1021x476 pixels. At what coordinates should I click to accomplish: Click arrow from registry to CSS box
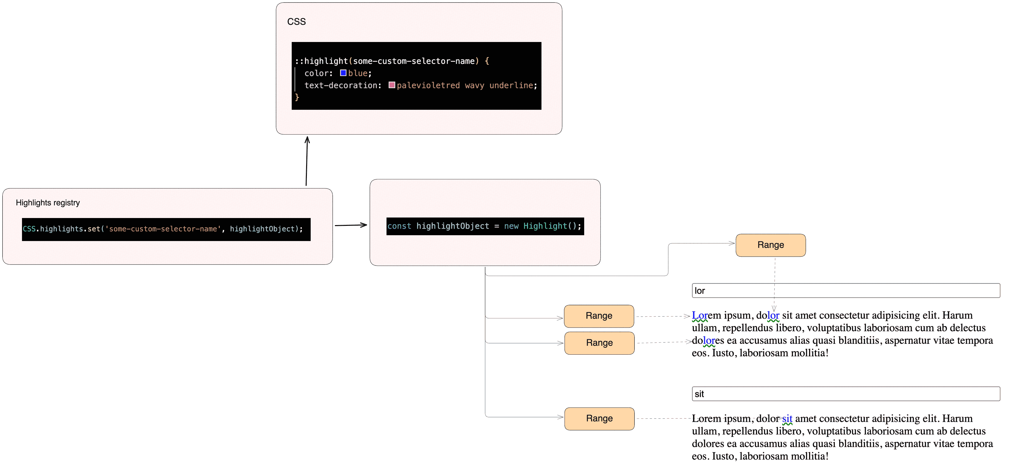click(306, 161)
